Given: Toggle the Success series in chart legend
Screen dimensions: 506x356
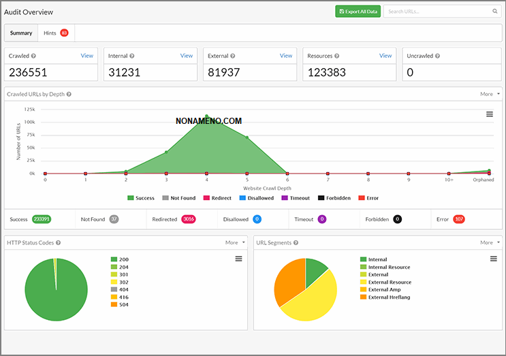Looking at the screenshot, I should (x=140, y=198).
